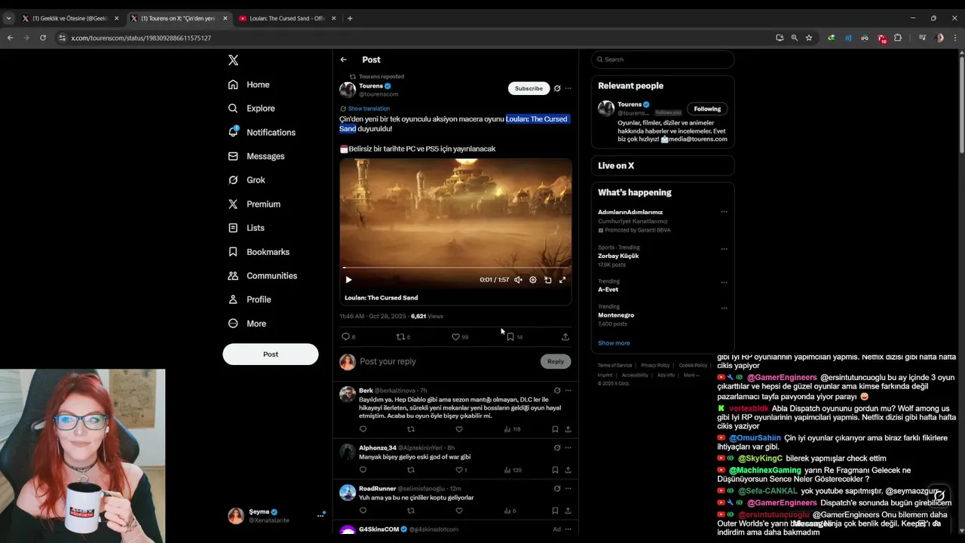Screen dimensions: 965x543
Task: Click the address bar URL
Action: (141, 38)
